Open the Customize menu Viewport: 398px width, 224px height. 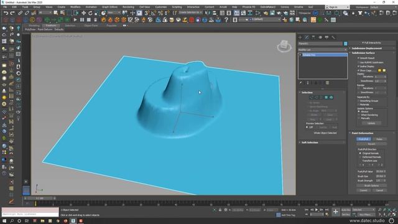click(x=160, y=7)
